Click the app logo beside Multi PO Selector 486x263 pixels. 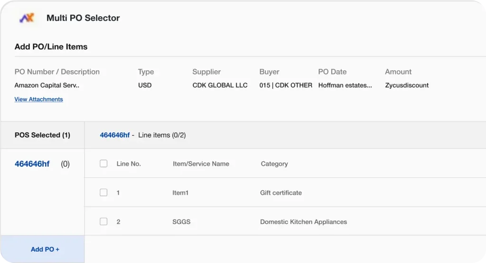27,18
